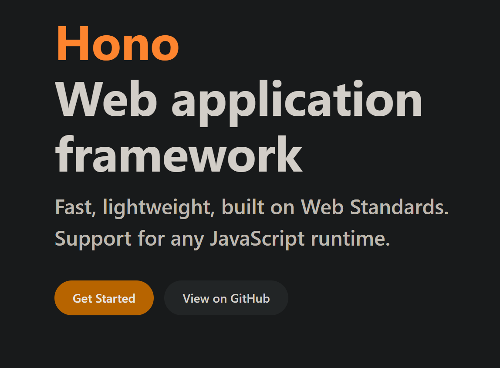Click "Standards." in the tagline
The width and height of the screenshot is (500, 368).
click(399, 207)
